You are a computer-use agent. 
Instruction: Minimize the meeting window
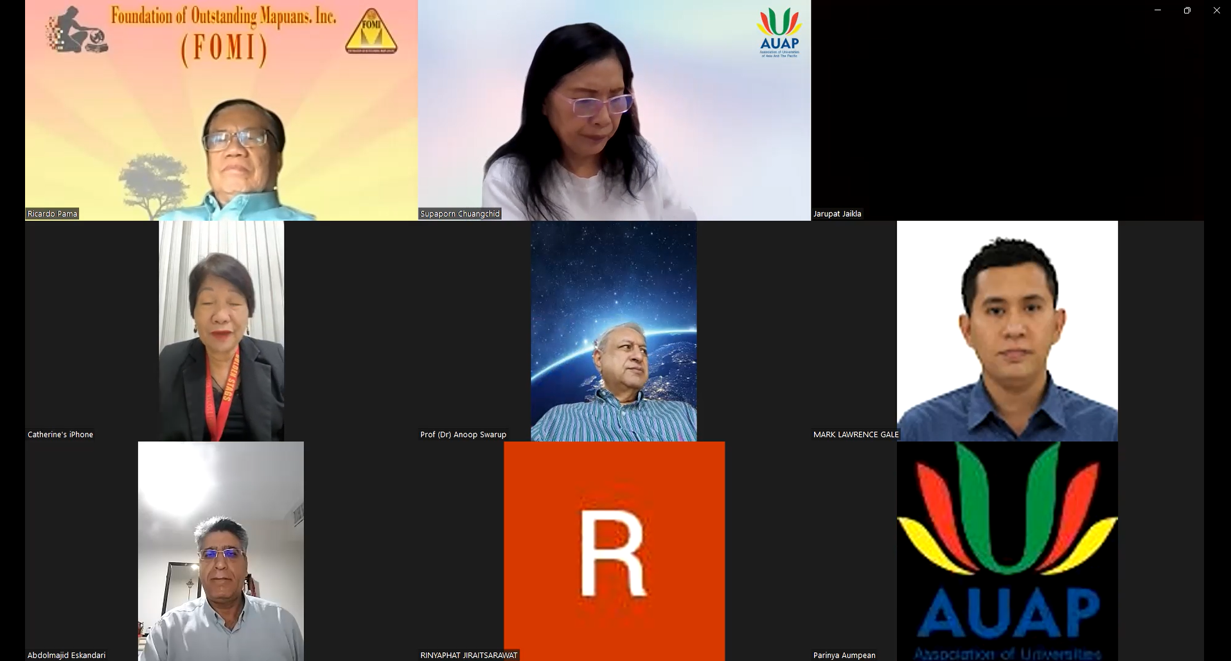coord(1158,10)
